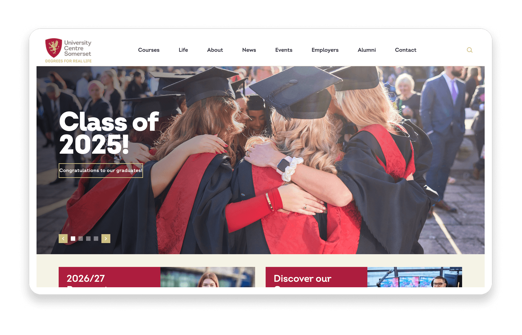The height and width of the screenshot is (335, 522).
Task: Select Employers in the navigation bar
Action: pos(325,50)
